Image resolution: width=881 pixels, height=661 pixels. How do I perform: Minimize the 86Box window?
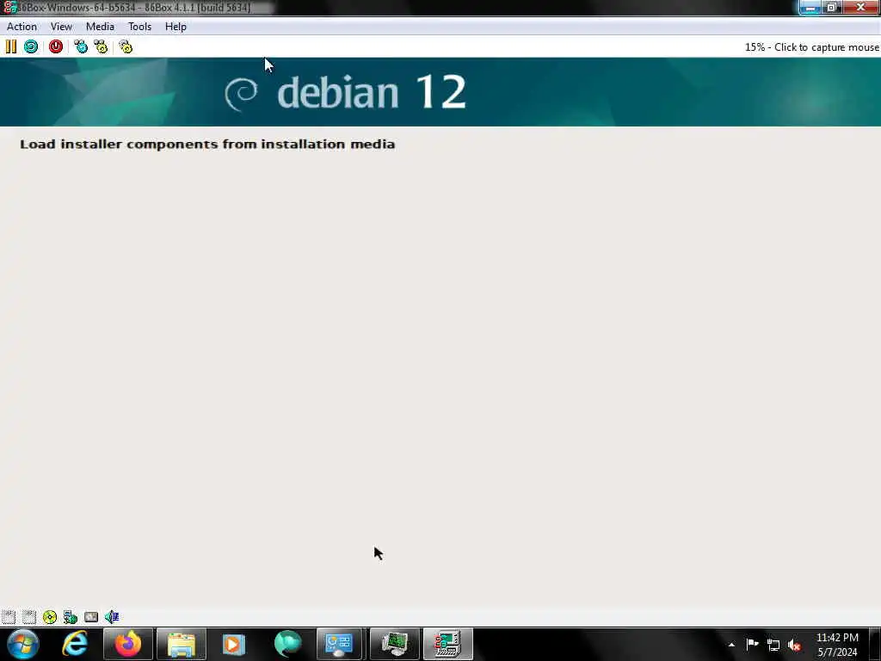tap(810, 7)
